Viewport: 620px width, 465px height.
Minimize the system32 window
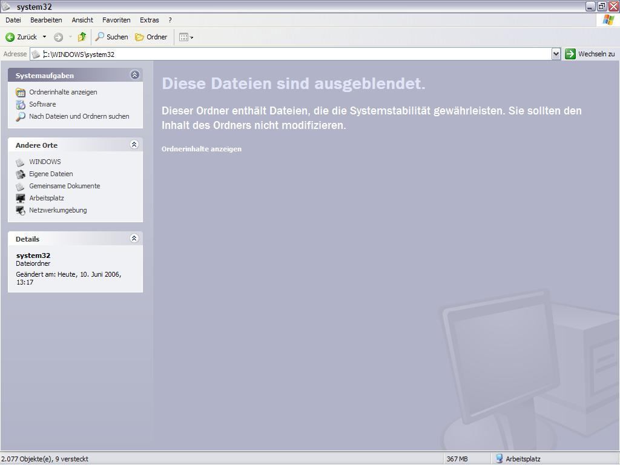pyautogui.click(x=590, y=6)
